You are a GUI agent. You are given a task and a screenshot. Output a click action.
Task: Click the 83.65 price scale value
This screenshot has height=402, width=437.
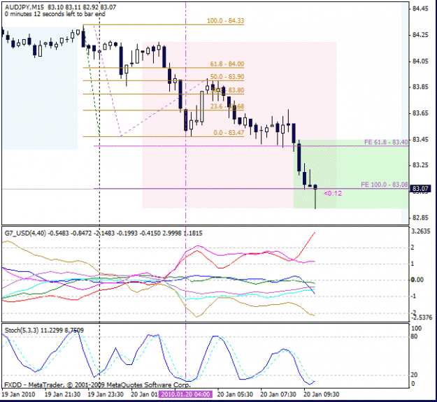point(420,113)
